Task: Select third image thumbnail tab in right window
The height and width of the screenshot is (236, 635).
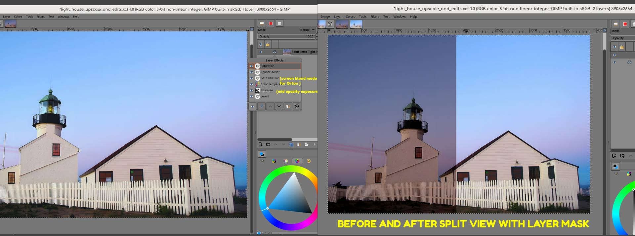Action: (356, 24)
